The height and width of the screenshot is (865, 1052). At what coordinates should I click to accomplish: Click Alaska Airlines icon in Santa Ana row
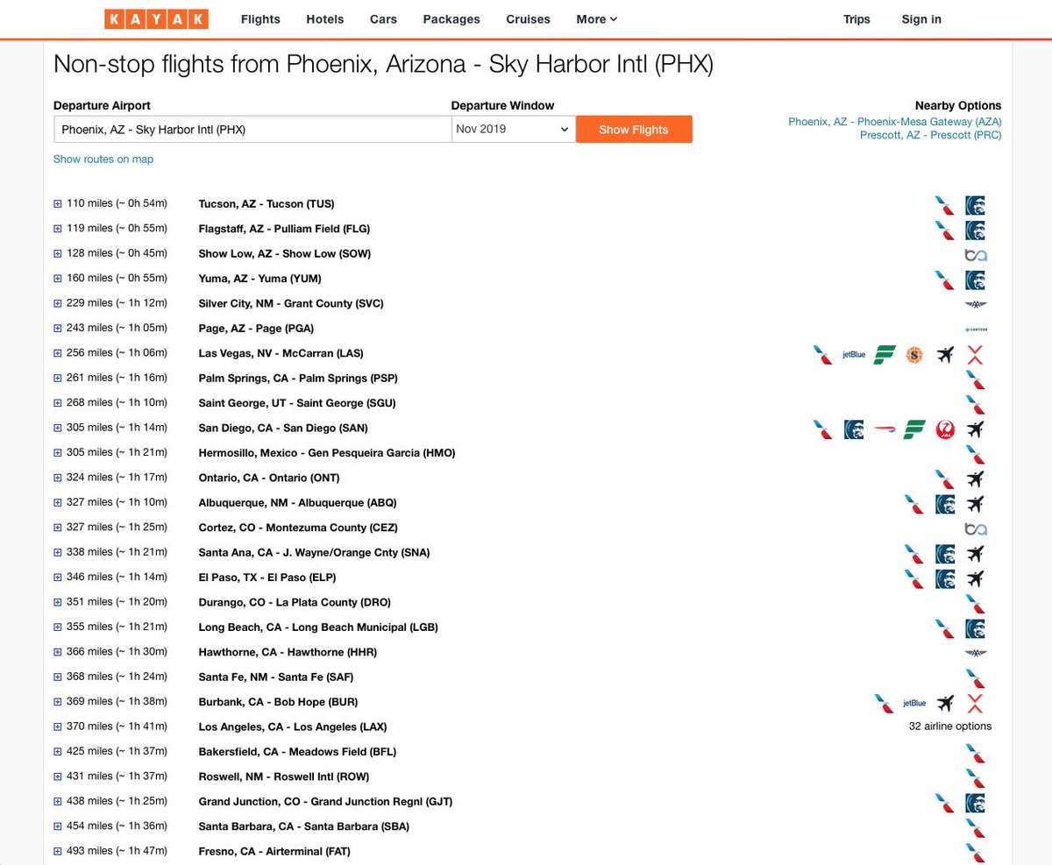tap(944, 554)
